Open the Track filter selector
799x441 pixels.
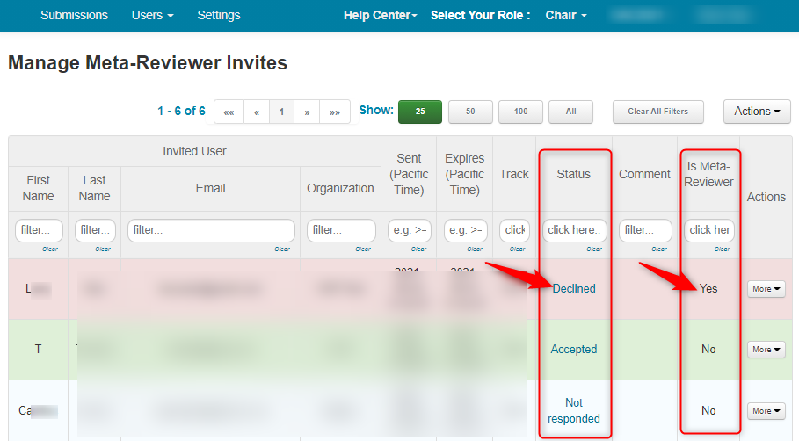click(515, 230)
